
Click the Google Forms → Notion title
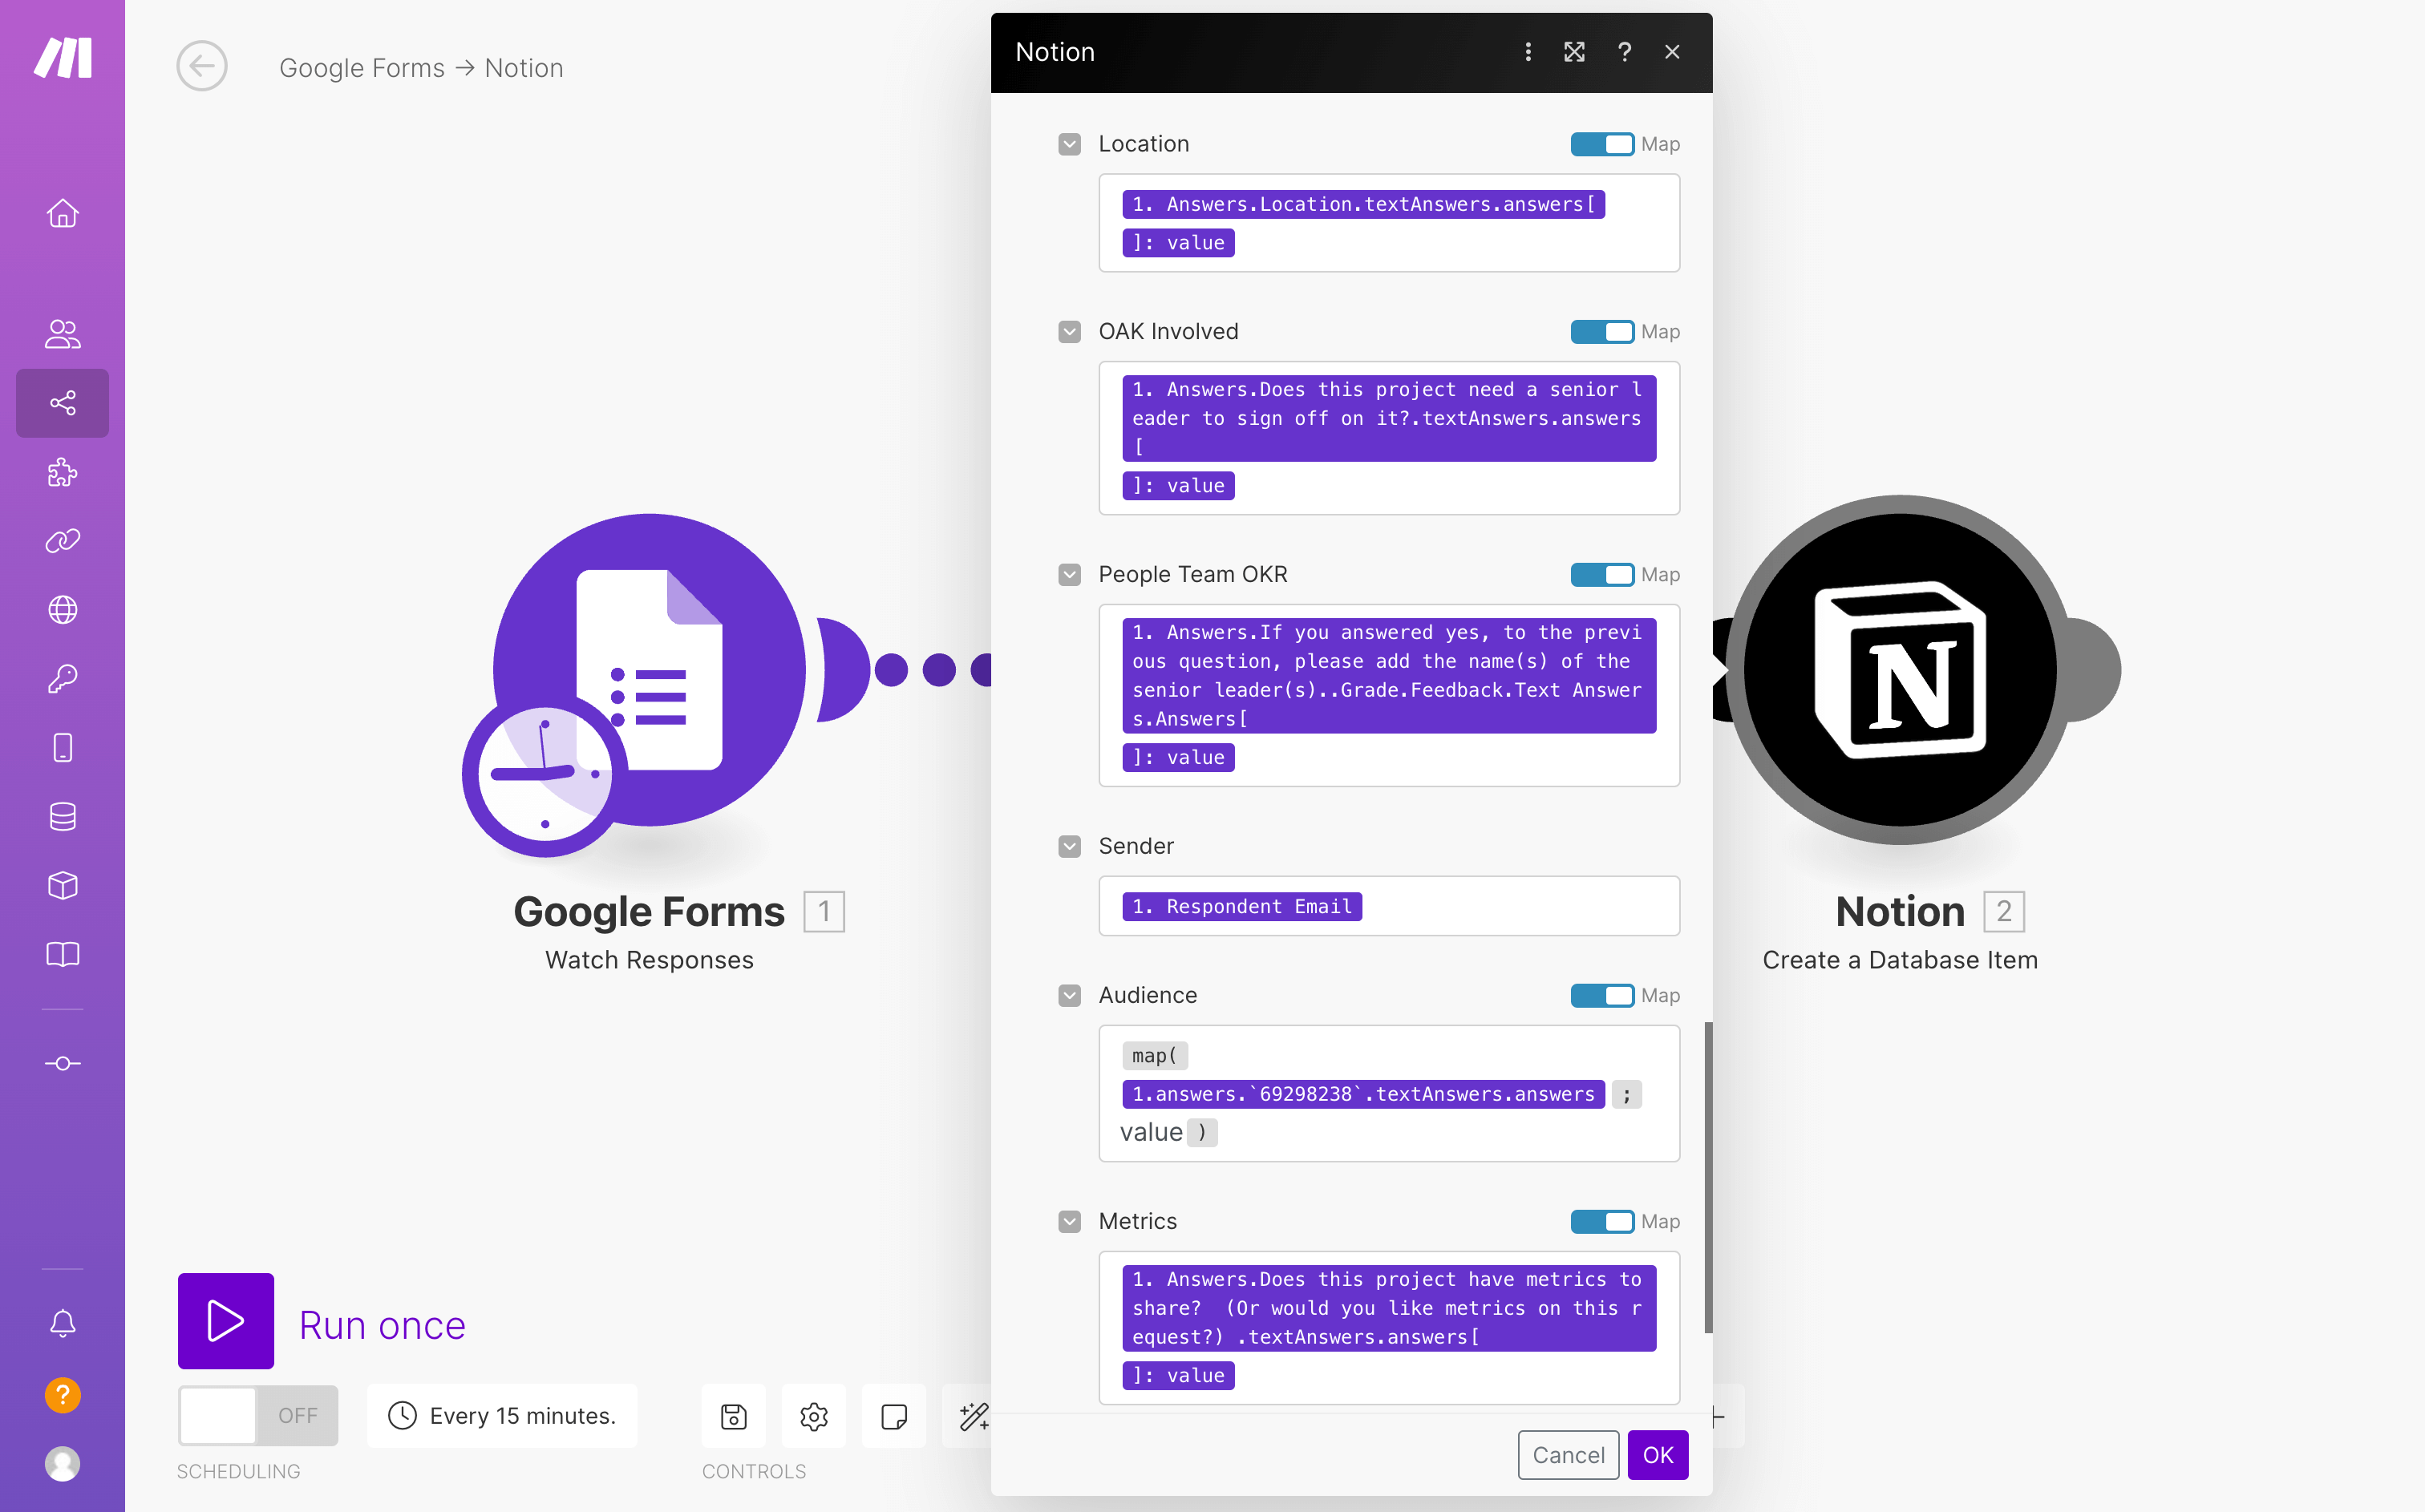(421, 67)
